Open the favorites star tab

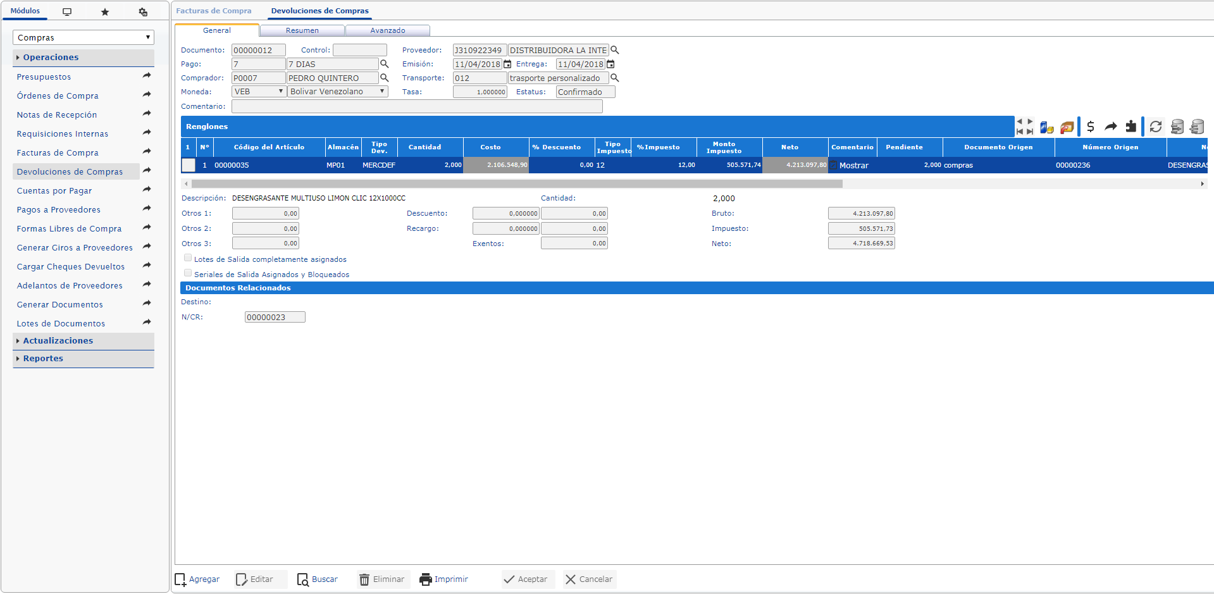pos(105,11)
